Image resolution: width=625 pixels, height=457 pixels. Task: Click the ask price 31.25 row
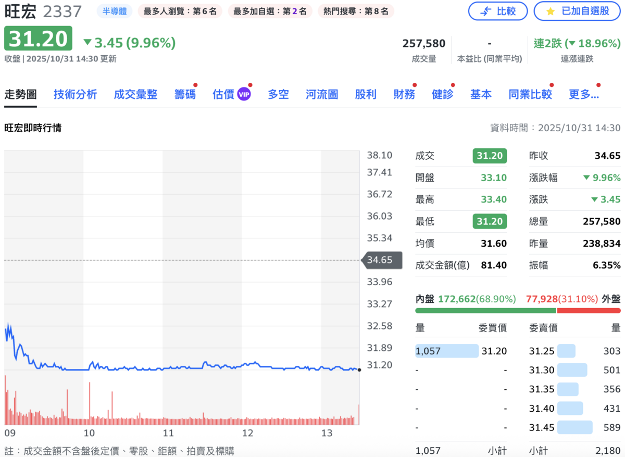(x=575, y=351)
